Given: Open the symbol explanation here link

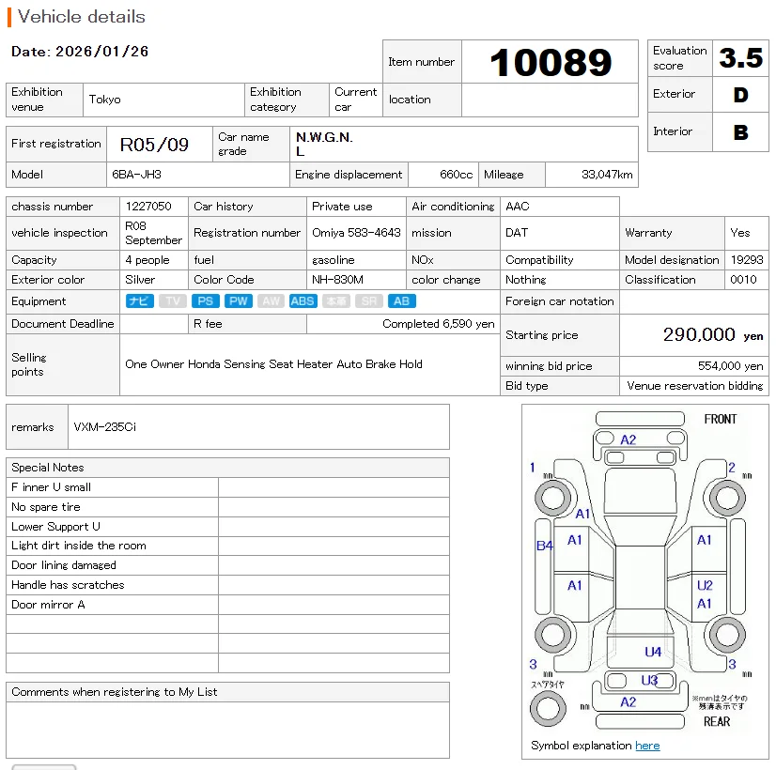Looking at the screenshot, I should (x=646, y=745).
